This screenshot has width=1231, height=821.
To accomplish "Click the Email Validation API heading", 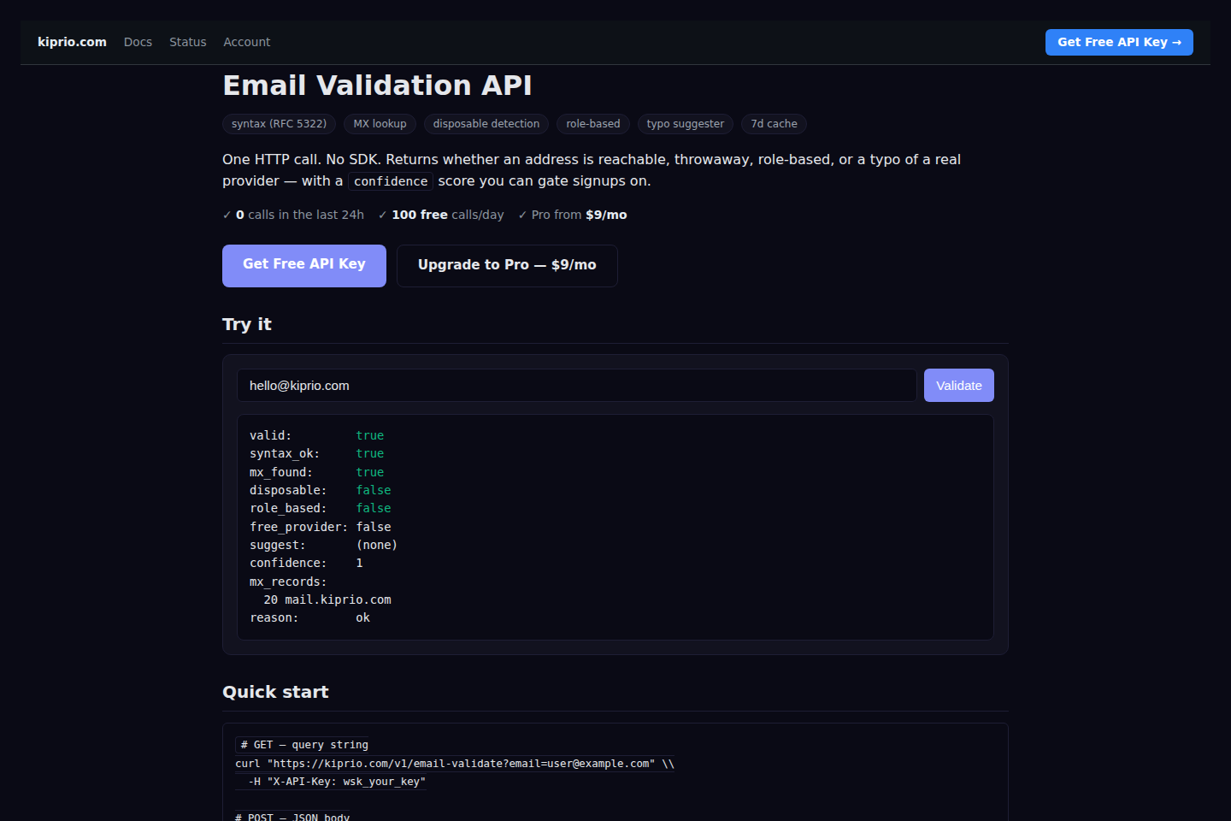I will 377,86.
